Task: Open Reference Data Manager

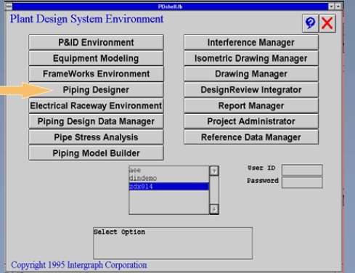Action: point(251,137)
